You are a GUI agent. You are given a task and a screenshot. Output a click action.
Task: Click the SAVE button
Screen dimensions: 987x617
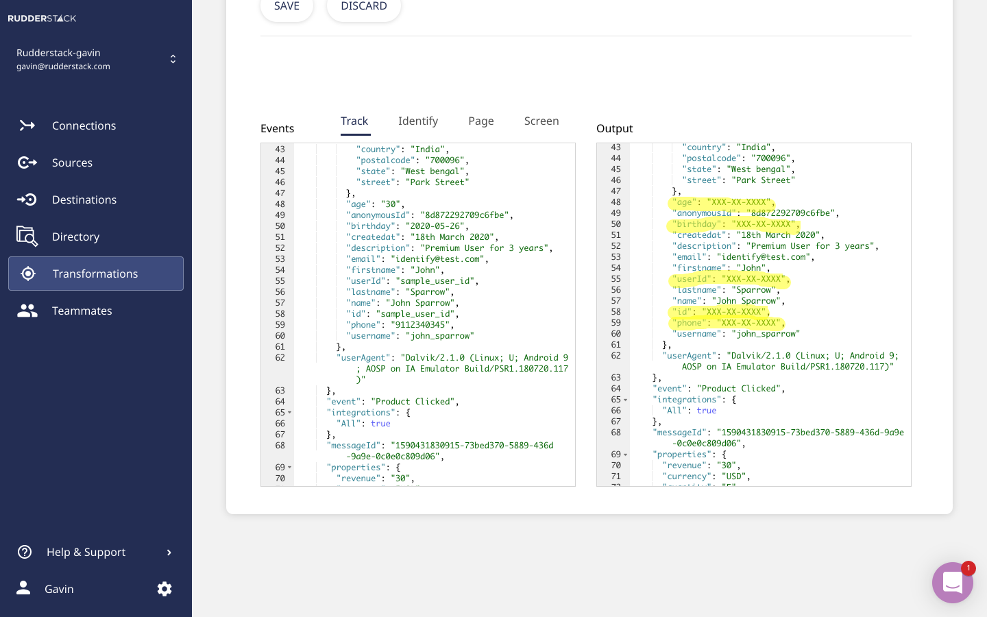[287, 5]
